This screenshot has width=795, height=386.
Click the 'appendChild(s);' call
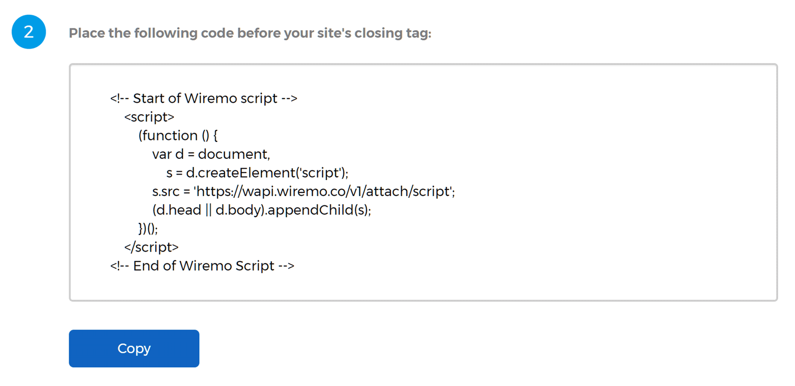tap(319, 210)
